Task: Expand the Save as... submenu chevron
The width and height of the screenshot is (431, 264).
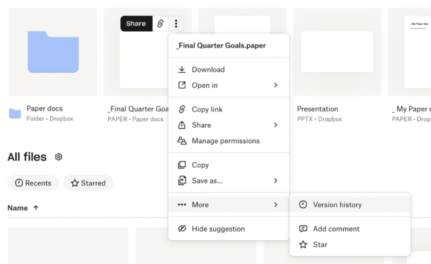Action: click(275, 180)
